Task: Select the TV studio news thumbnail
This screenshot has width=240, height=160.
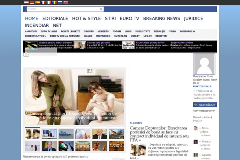Action: point(49,134)
